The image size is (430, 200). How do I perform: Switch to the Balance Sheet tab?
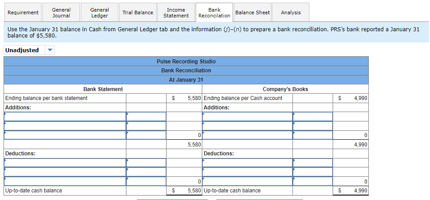pyautogui.click(x=253, y=12)
